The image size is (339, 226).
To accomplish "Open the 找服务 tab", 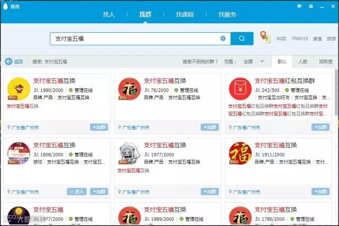I will 227,14.
